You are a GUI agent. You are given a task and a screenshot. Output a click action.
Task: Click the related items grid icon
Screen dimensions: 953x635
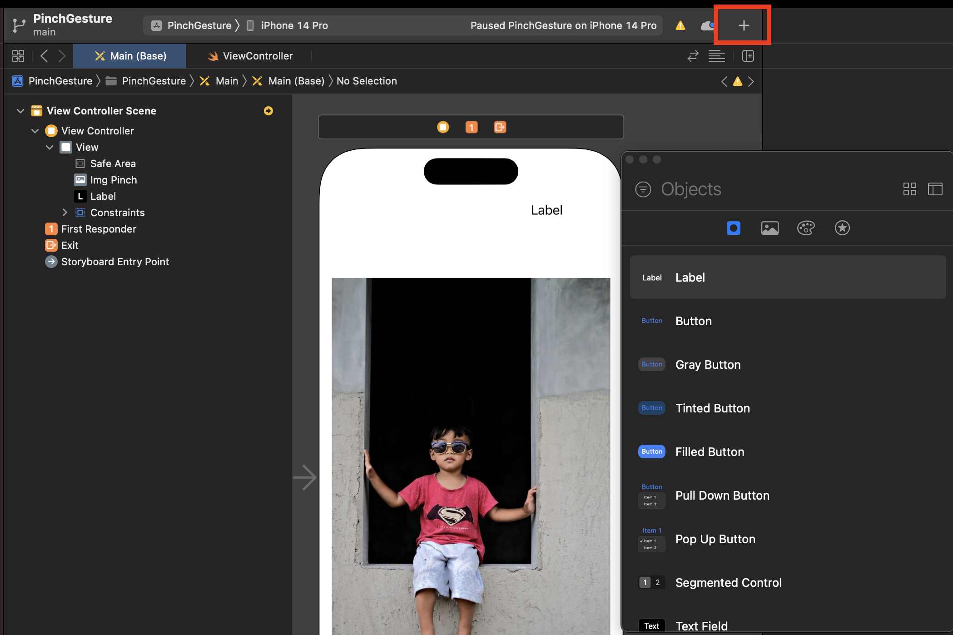tap(18, 56)
